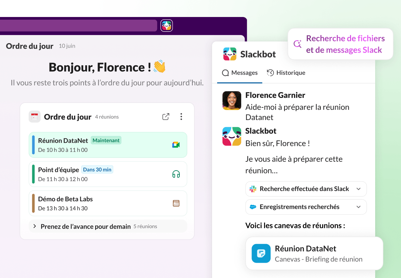The height and width of the screenshot is (278, 401).
Task: Expand Prenez de l'avance pour demain
Action: tap(35, 226)
